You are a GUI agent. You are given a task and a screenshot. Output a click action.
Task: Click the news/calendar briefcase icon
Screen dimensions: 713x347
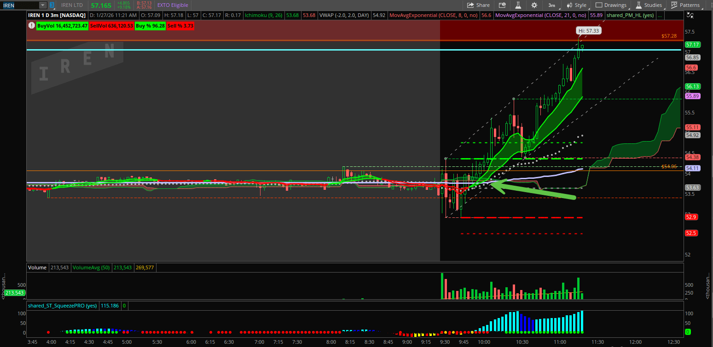pos(502,5)
